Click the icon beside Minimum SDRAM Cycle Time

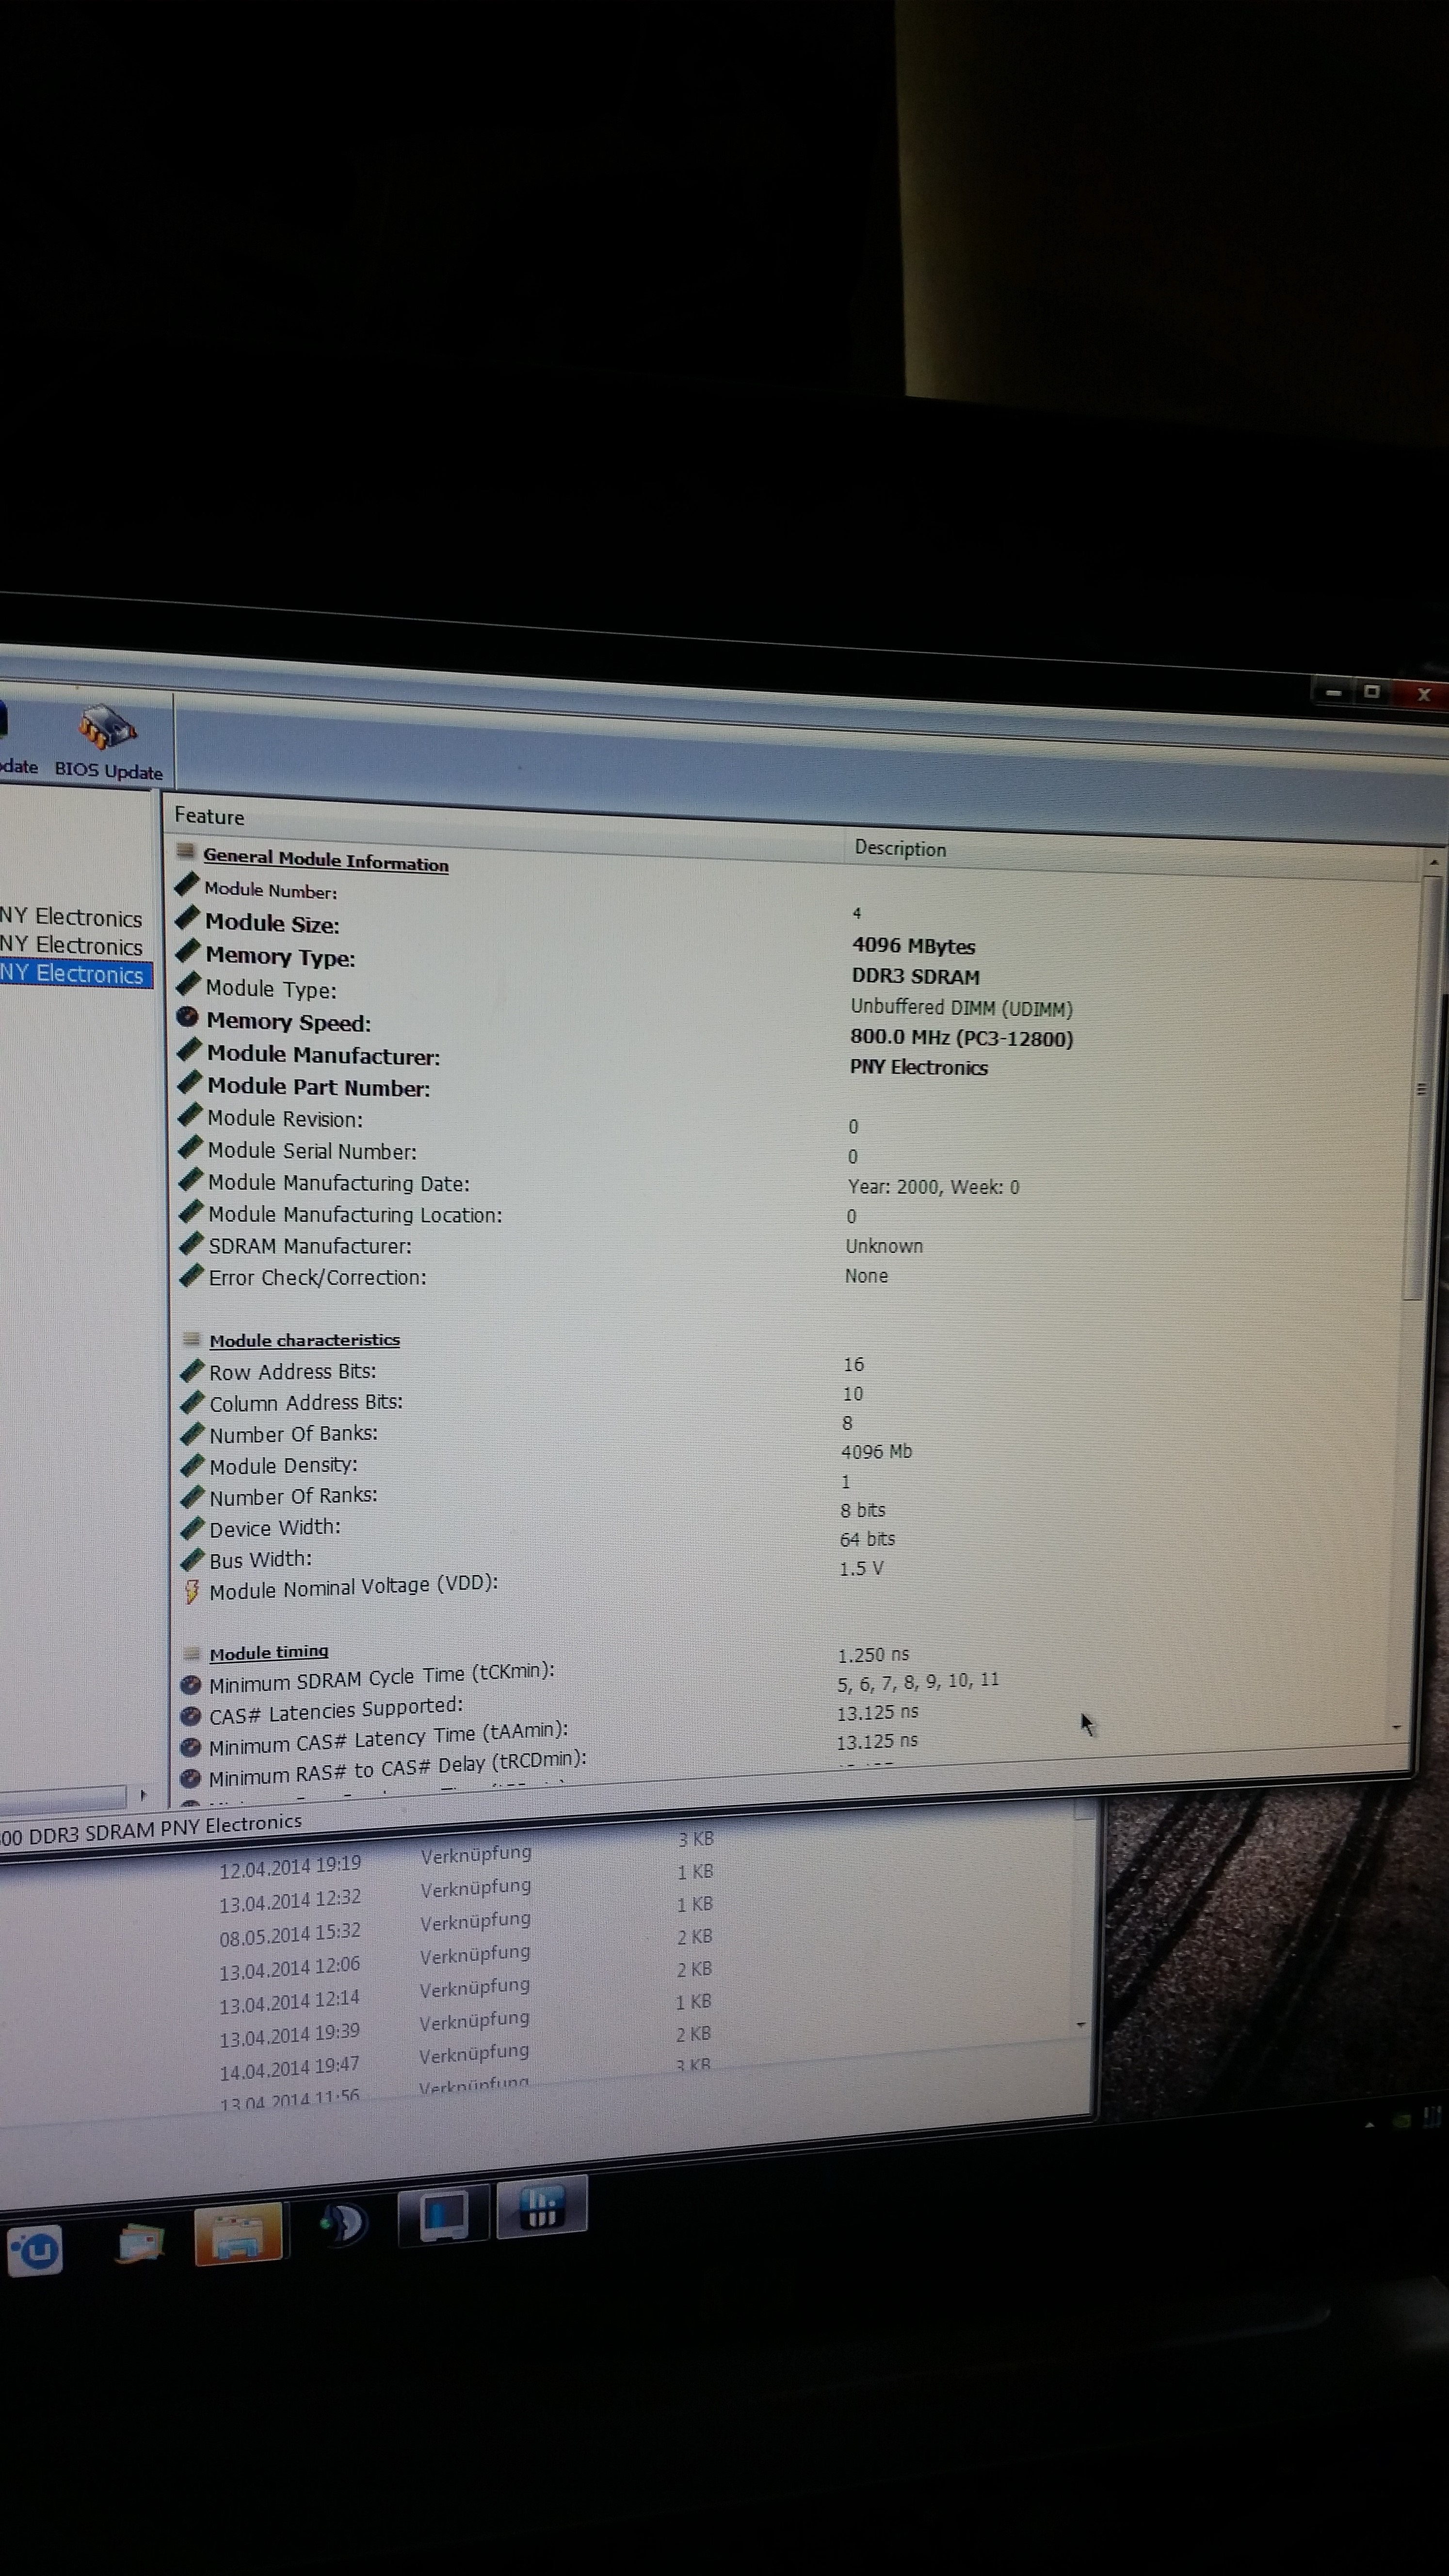coord(190,1685)
